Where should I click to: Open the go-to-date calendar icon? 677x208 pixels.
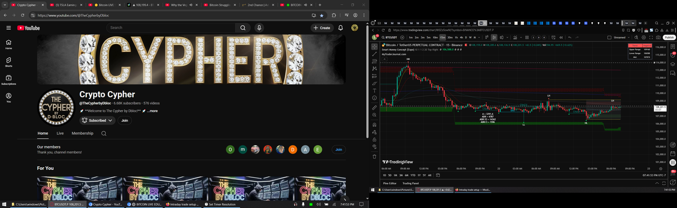coord(438,175)
